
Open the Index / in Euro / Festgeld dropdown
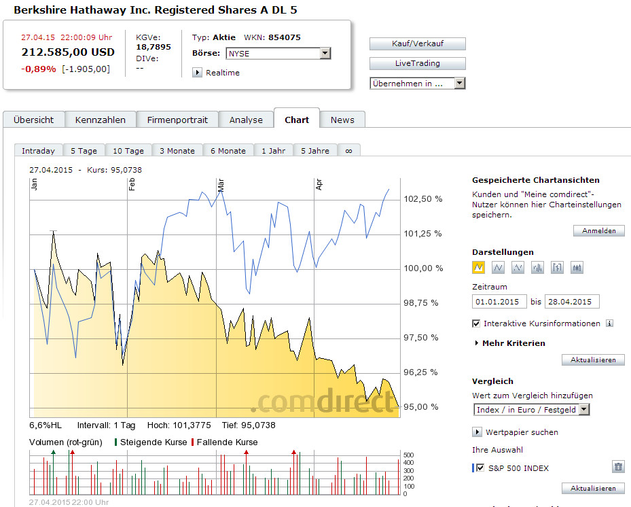coord(583,410)
